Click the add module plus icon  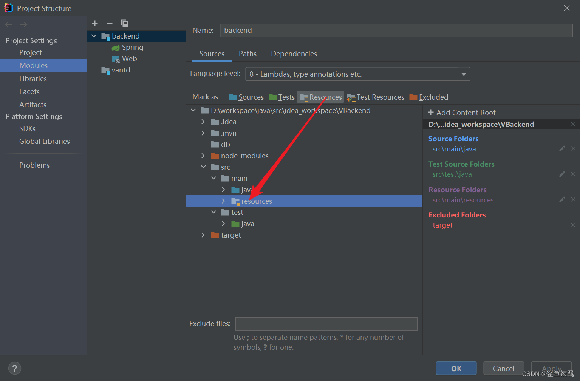tap(95, 23)
